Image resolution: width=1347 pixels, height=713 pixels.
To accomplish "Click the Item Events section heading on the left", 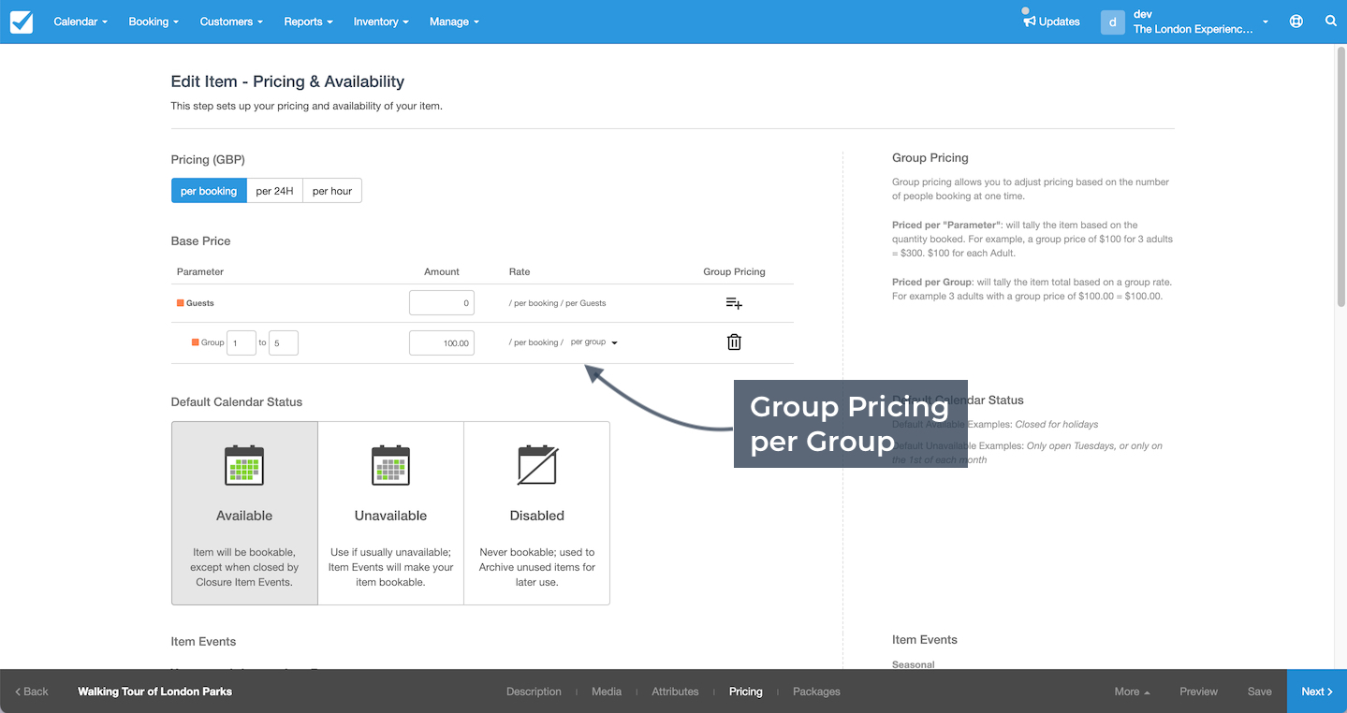I will click(x=203, y=641).
